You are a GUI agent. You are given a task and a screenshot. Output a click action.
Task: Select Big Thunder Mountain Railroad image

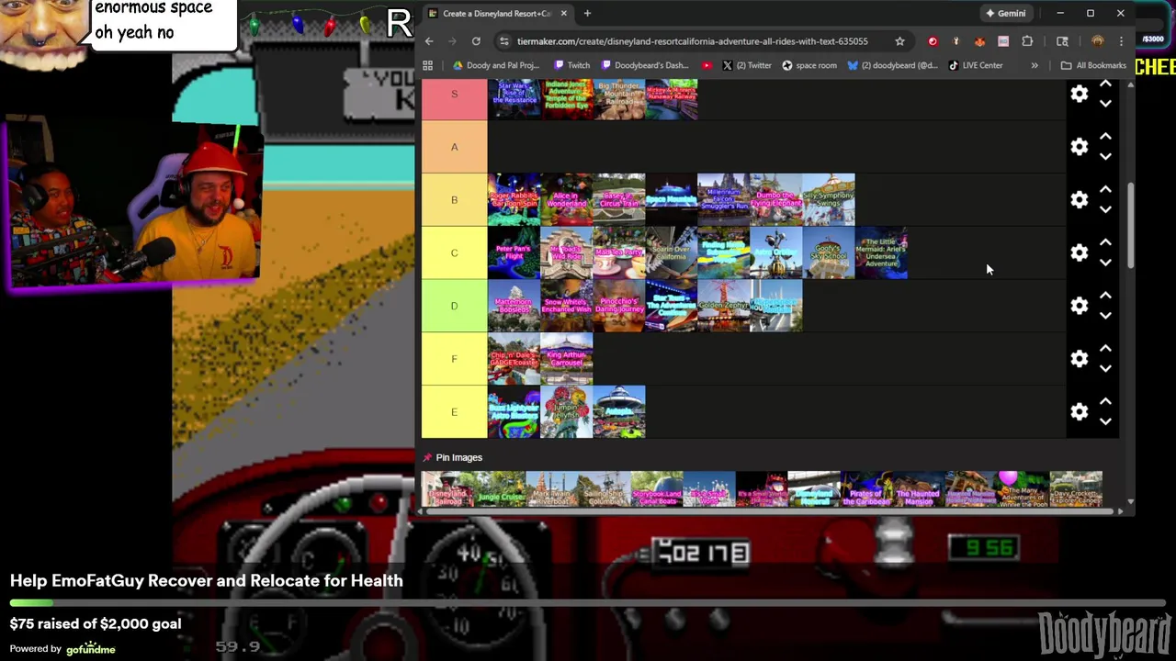(619, 99)
